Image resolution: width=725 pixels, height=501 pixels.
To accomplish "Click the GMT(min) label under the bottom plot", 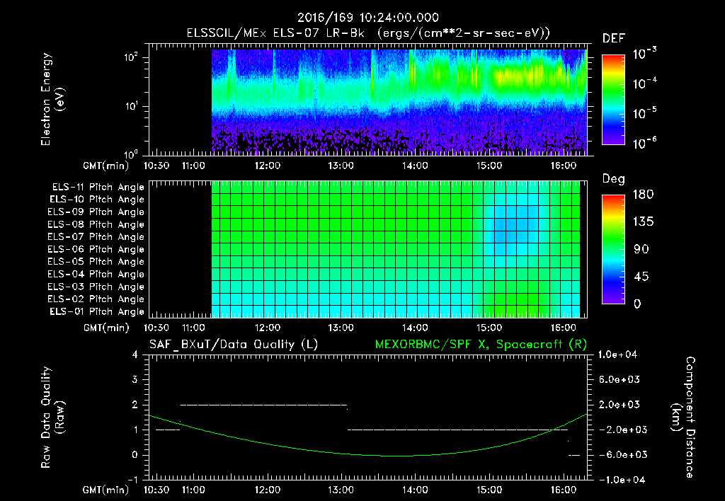I will pos(106,490).
